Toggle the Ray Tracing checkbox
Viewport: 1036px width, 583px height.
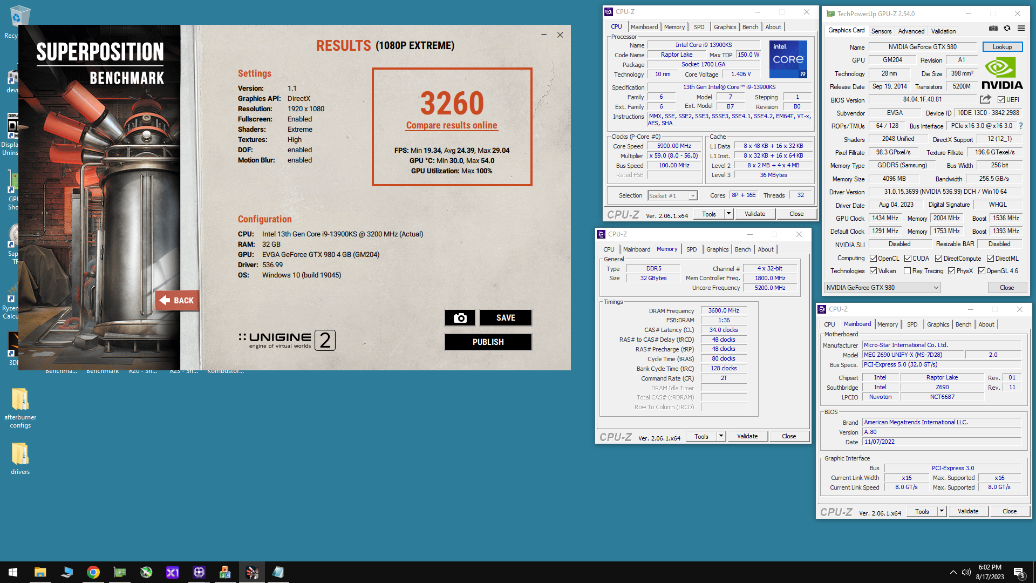(907, 271)
